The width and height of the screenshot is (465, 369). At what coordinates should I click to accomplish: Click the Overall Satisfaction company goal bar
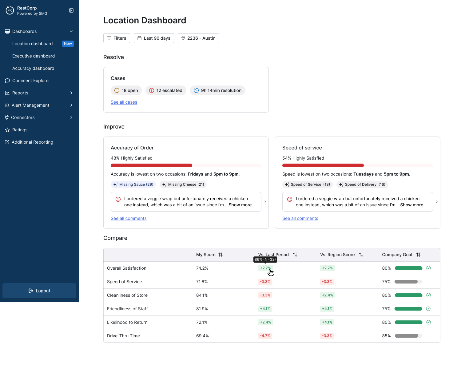pos(408,268)
